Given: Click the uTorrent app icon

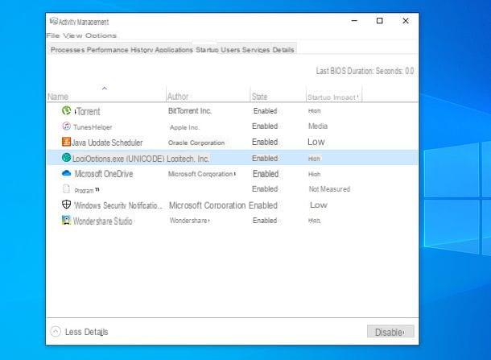Looking at the screenshot, I should (x=66, y=110).
